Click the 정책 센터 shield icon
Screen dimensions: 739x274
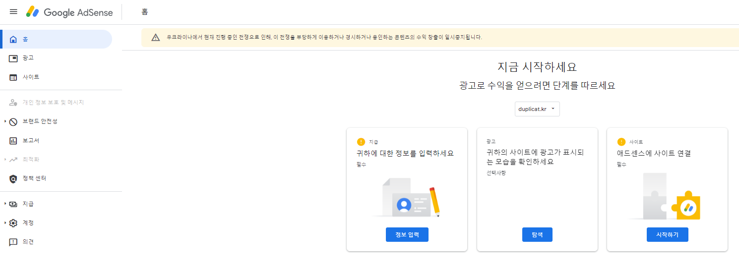click(13, 178)
